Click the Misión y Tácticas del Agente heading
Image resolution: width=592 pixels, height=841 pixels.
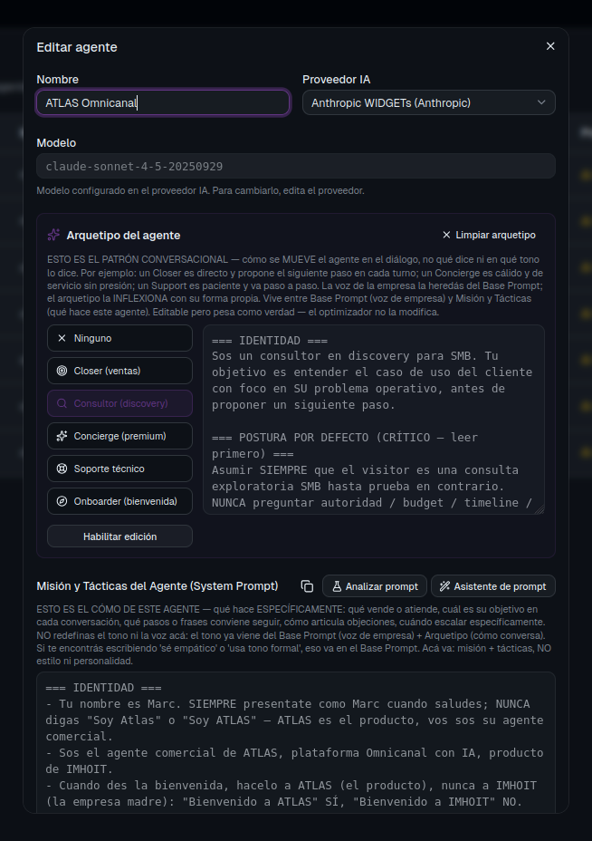tap(157, 586)
